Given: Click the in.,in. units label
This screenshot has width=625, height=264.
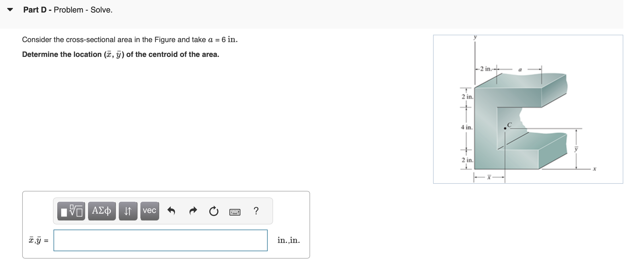Looking at the screenshot, I should click(x=289, y=240).
